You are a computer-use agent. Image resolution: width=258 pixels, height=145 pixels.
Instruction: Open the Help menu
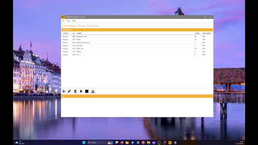click(x=74, y=21)
